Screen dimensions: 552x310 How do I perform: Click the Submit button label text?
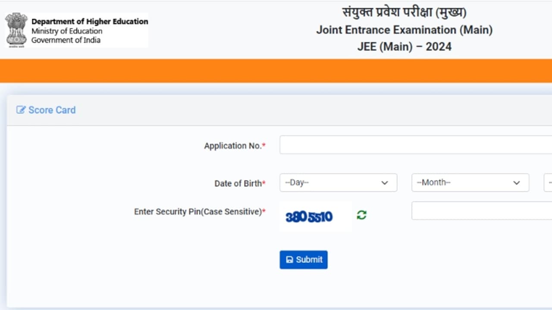pyautogui.click(x=309, y=260)
